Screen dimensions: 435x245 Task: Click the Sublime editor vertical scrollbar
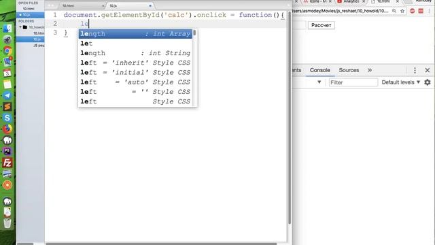click(290, 118)
